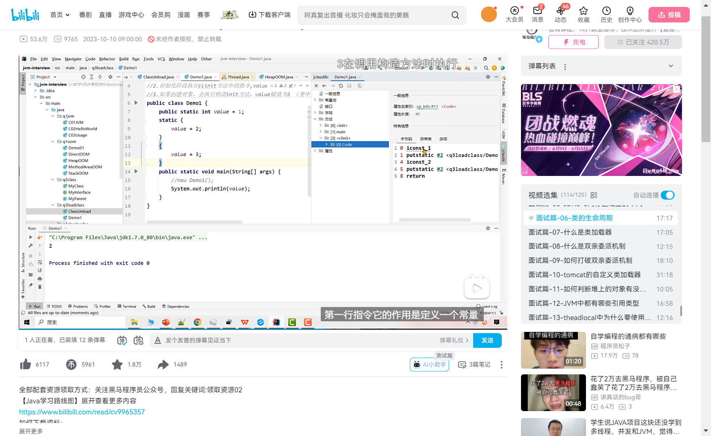Collapse the q1jvm folder in project tree
Viewport: 711px width, 436px height.
[53, 116]
